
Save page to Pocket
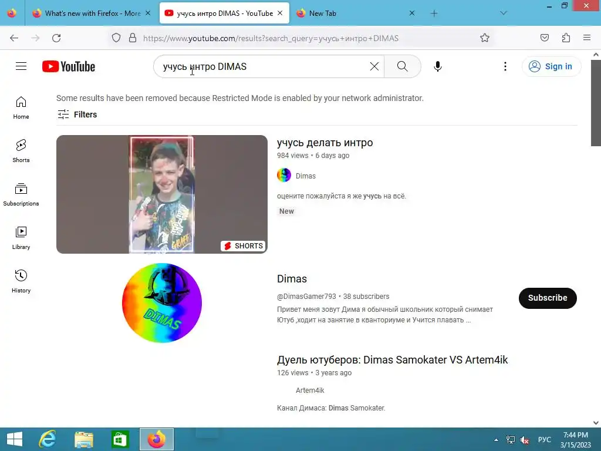point(544,38)
